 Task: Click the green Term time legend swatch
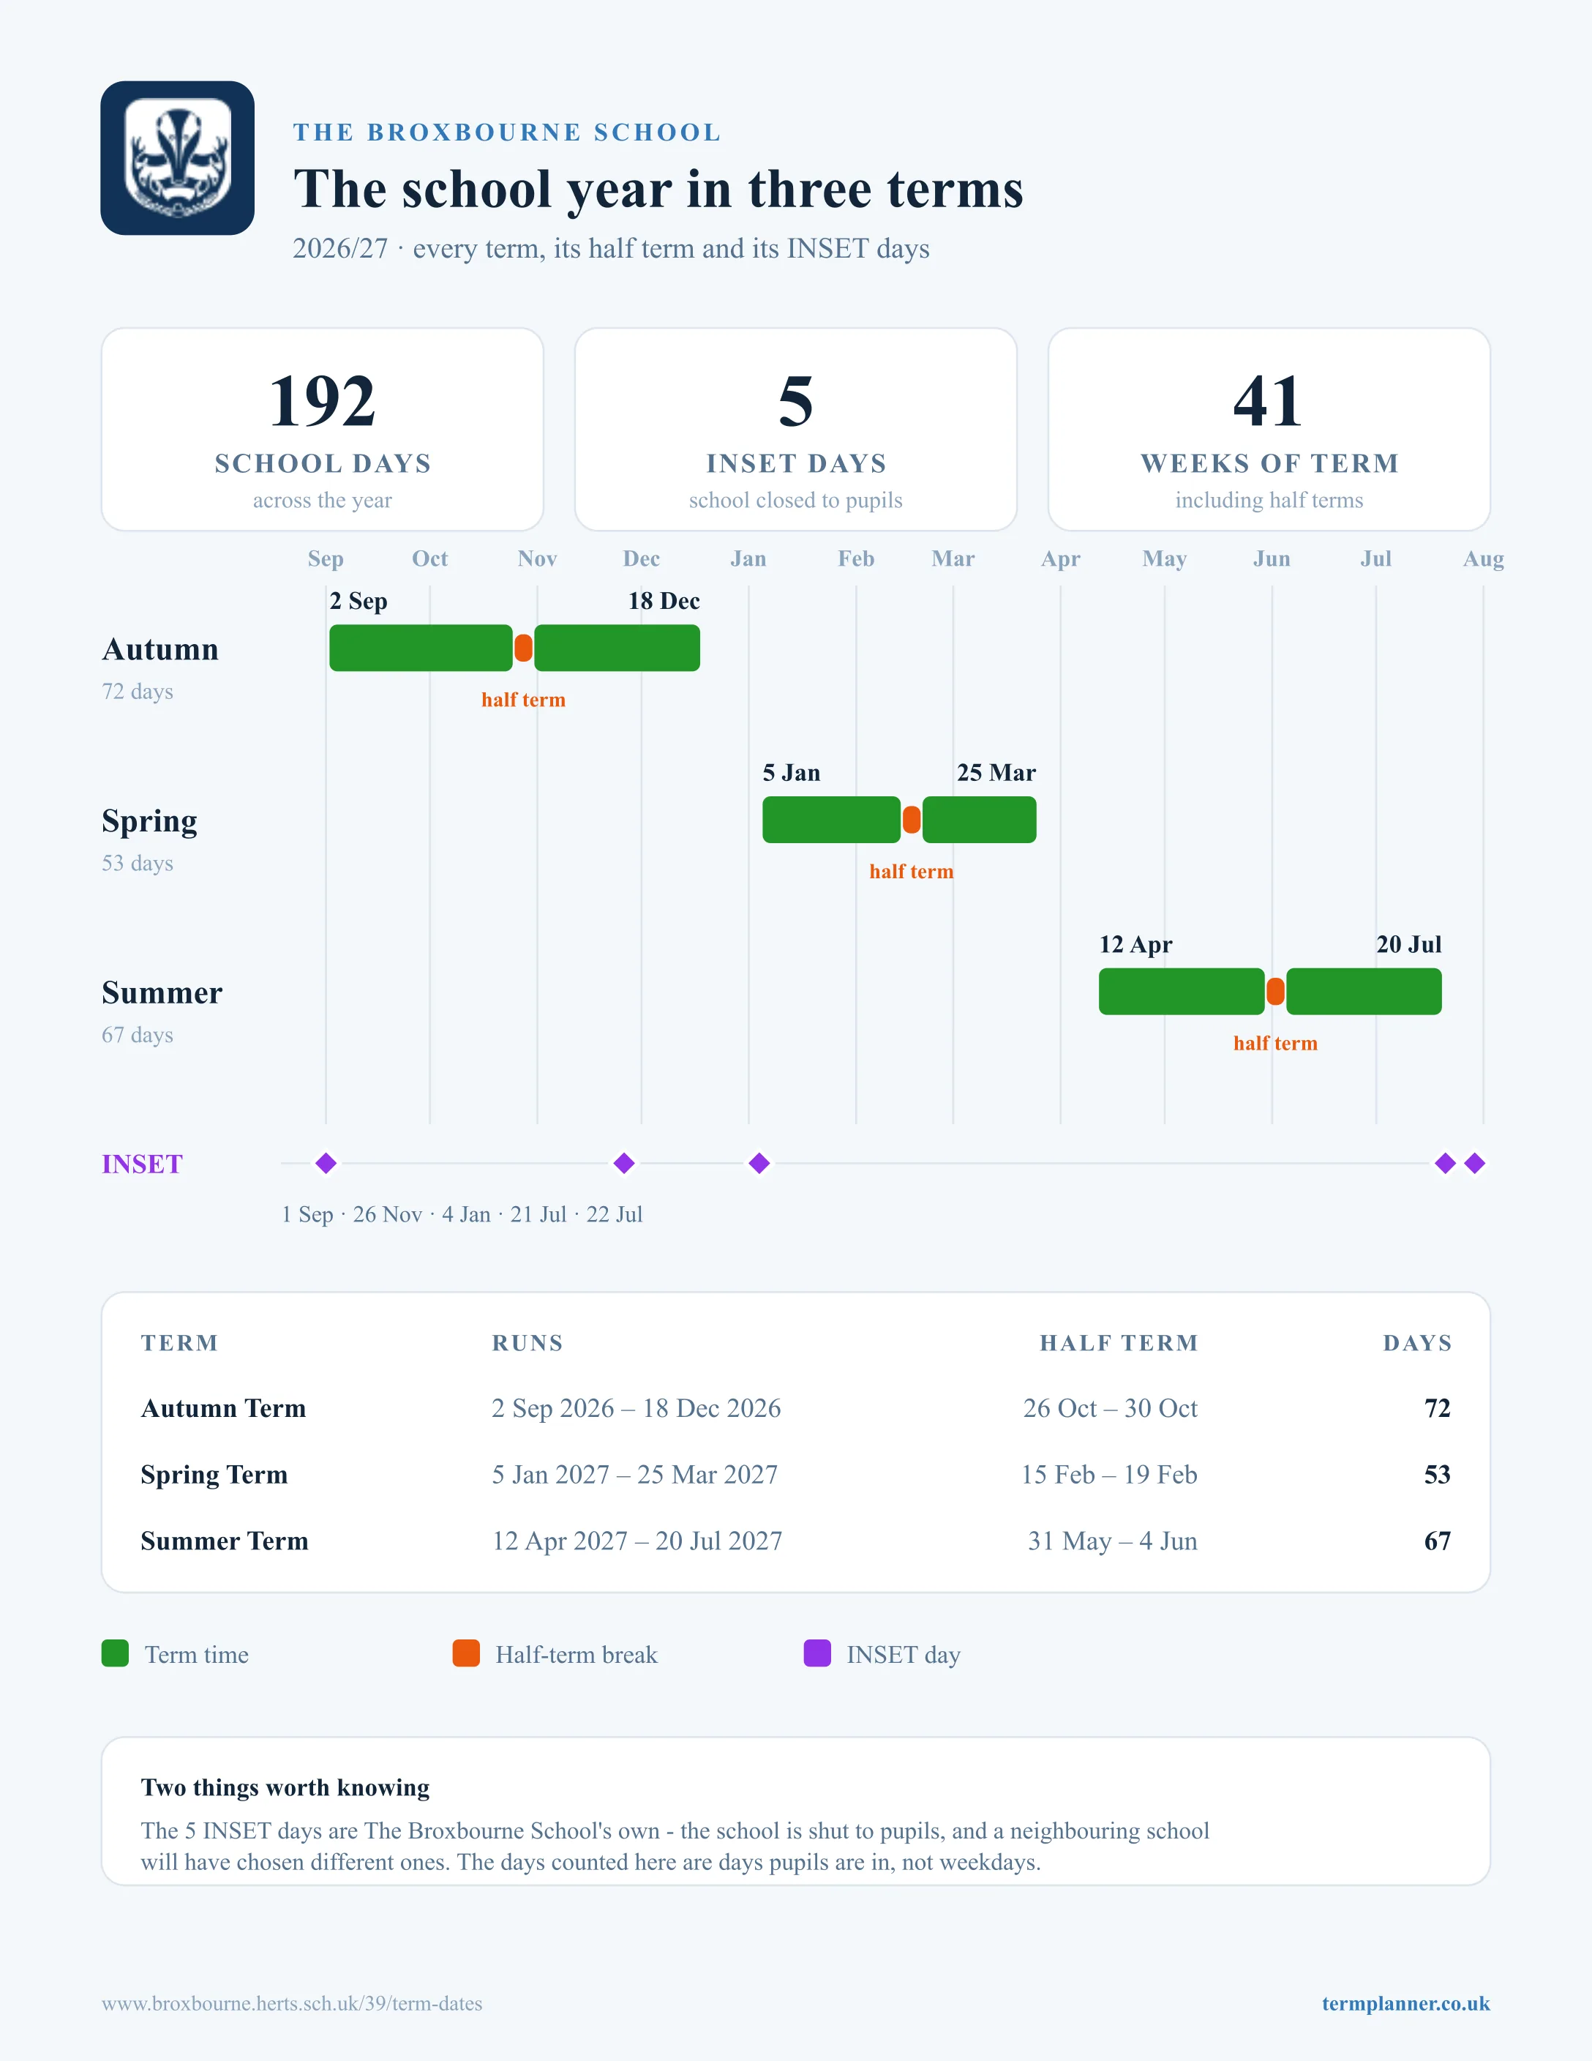(115, 1653)
